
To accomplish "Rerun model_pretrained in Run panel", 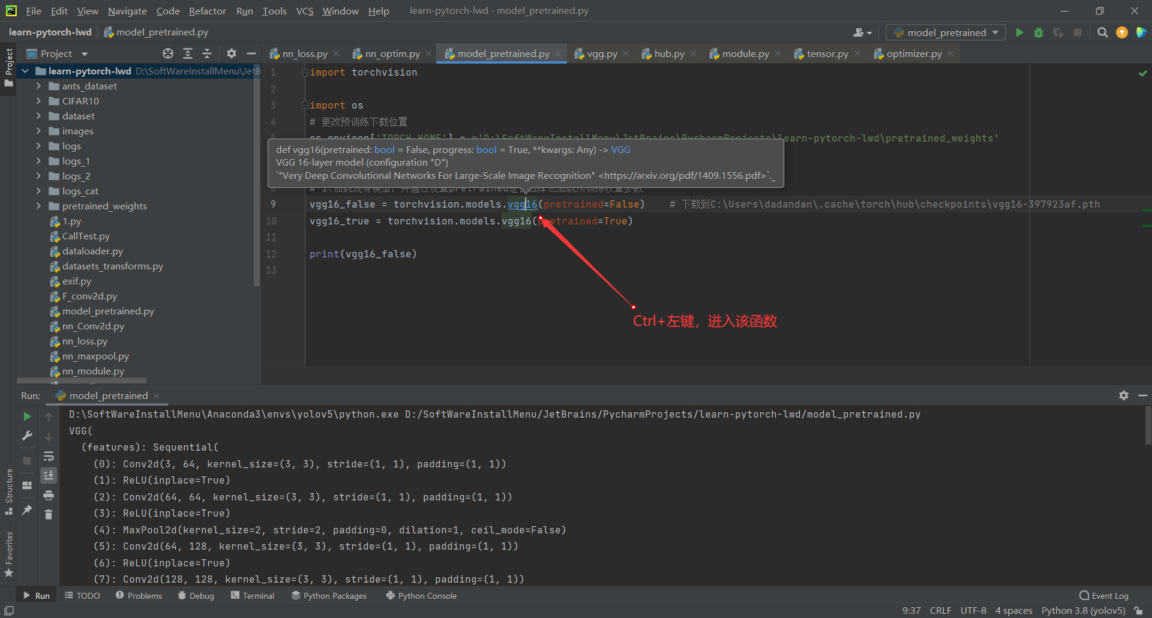I will (x=27, y=416).
